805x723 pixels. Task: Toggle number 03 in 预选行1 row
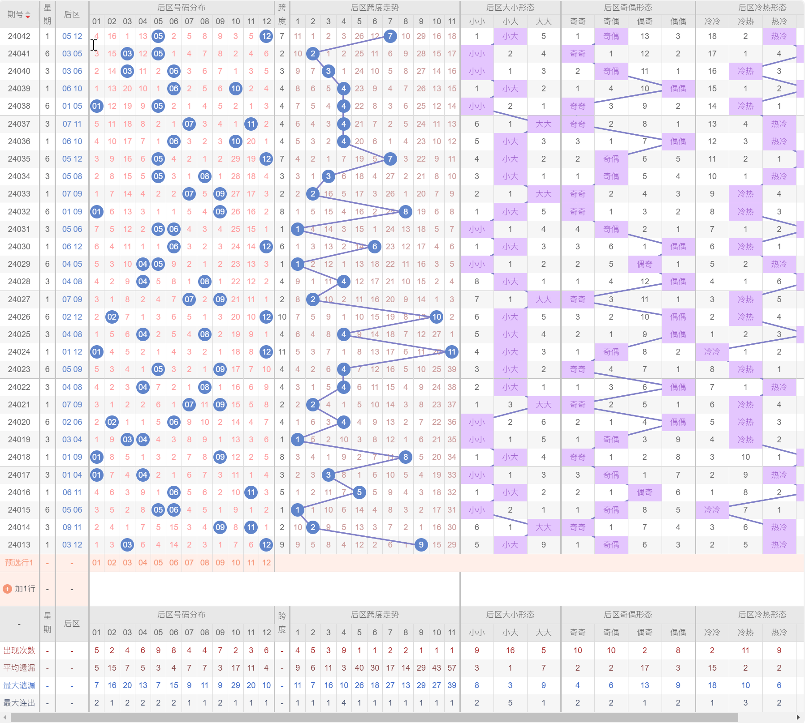click(127, 563)
